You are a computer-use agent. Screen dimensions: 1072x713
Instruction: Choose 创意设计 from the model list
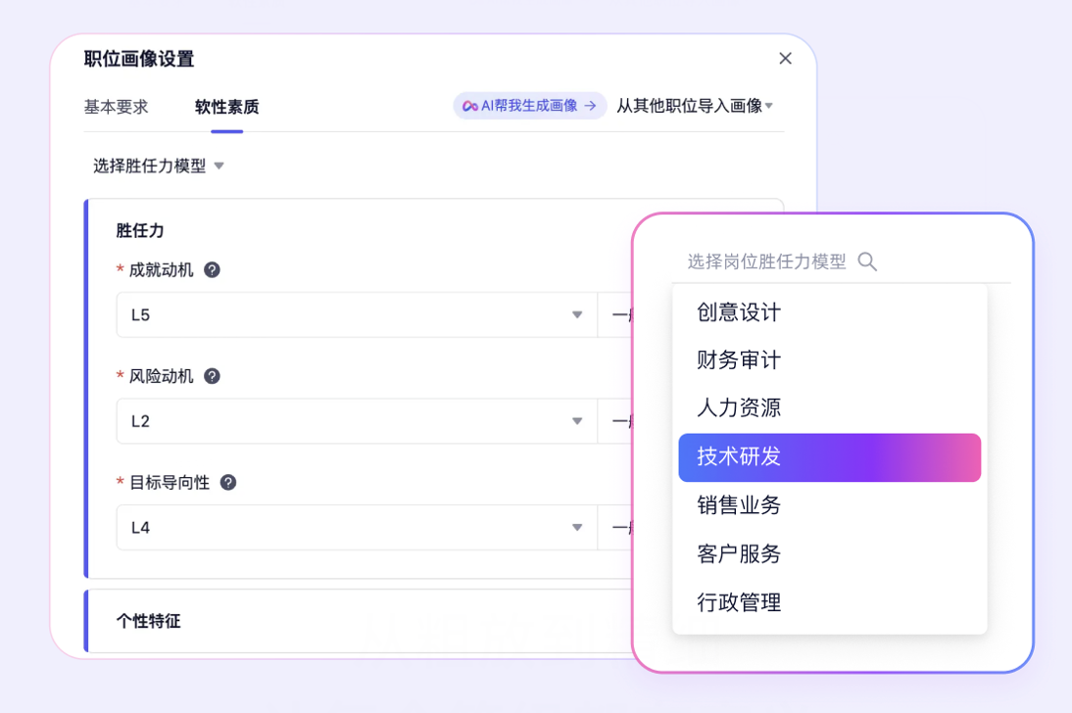coord(829,312)
